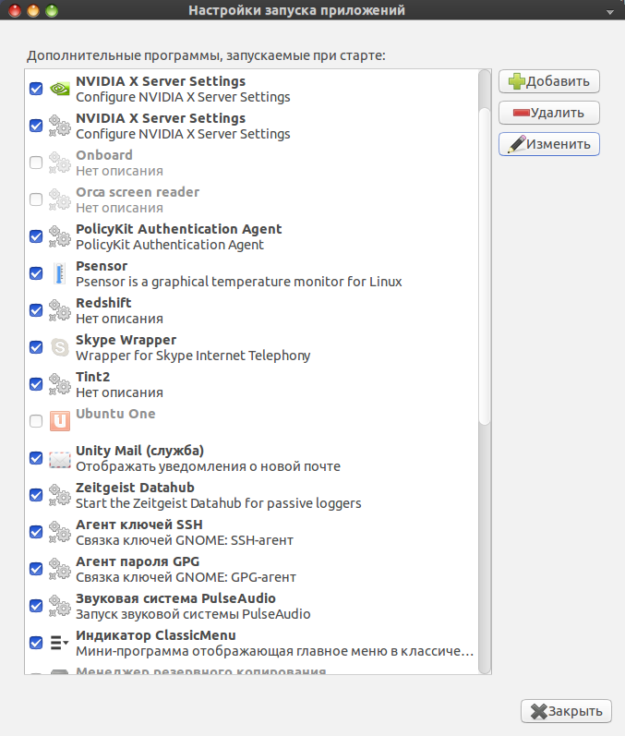Enable the Ubuntu One checkbox
625x736 pixels.
click(x=36, y=421)
